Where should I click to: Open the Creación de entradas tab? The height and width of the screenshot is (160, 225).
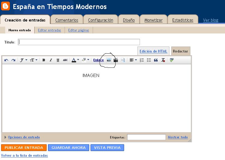[x=25, y=20]
